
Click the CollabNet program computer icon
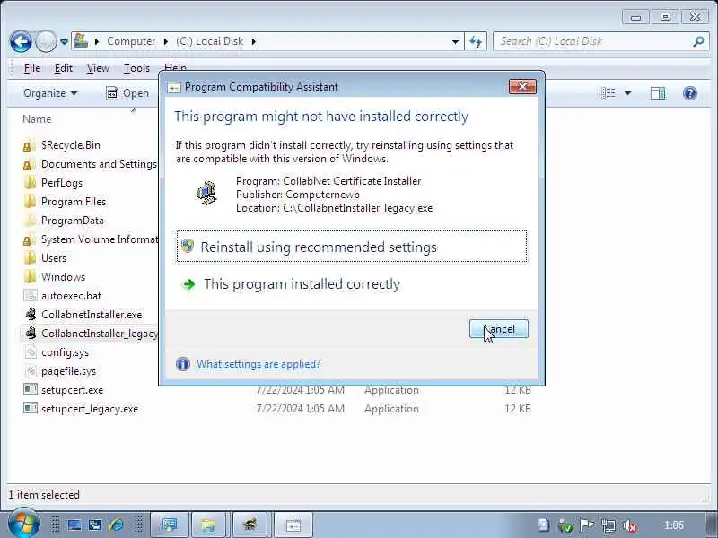[206, 193]
